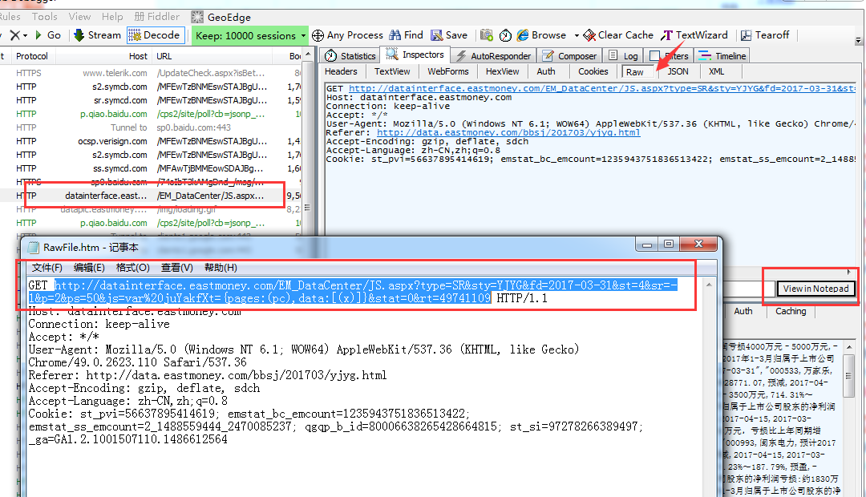Toggle the Decode button
Viewport: 866px width, 497px height.
(154, 35)
